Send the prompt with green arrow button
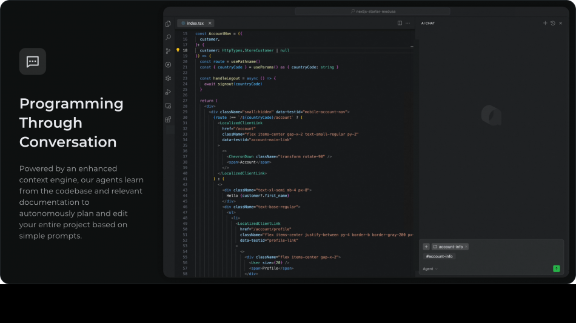Viewport: 576px width, 323px height. pos(556,268)
